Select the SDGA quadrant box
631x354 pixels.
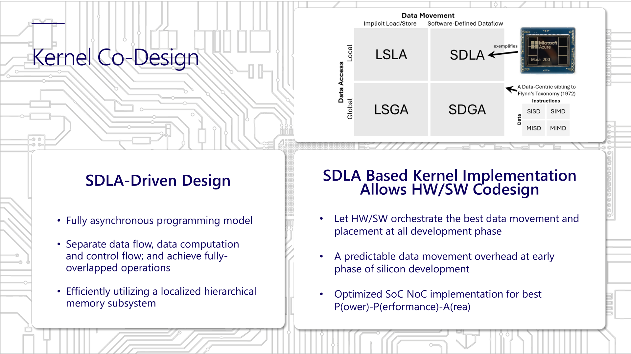click(x=467, y=109)
